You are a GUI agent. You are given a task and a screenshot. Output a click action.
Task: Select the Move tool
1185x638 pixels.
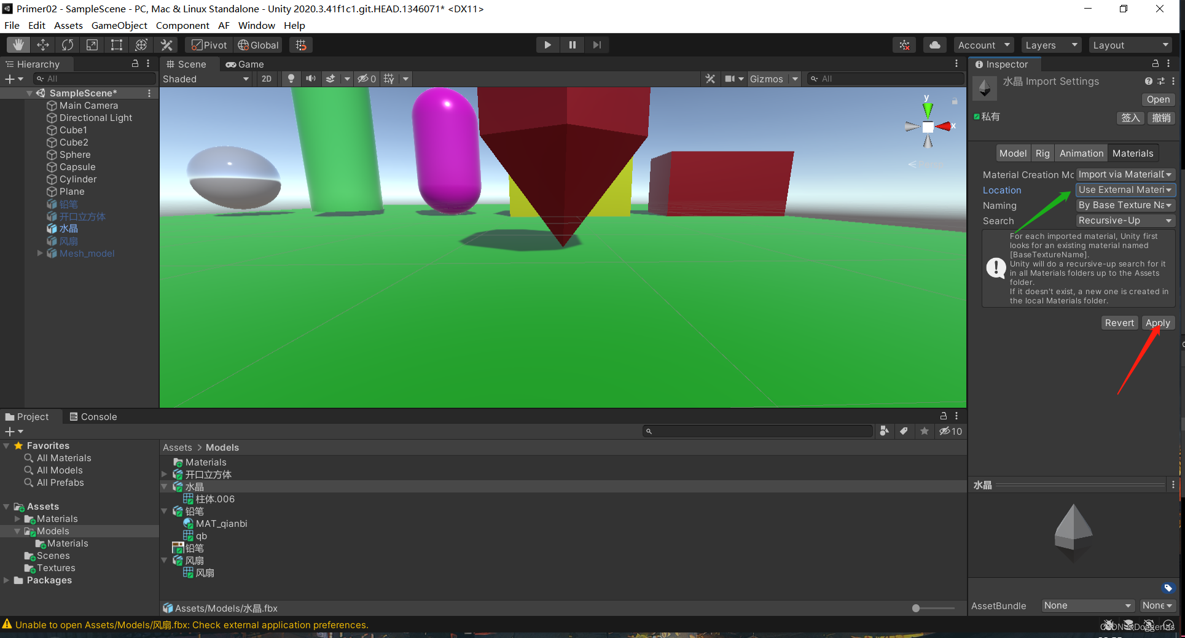coord(43,45)
